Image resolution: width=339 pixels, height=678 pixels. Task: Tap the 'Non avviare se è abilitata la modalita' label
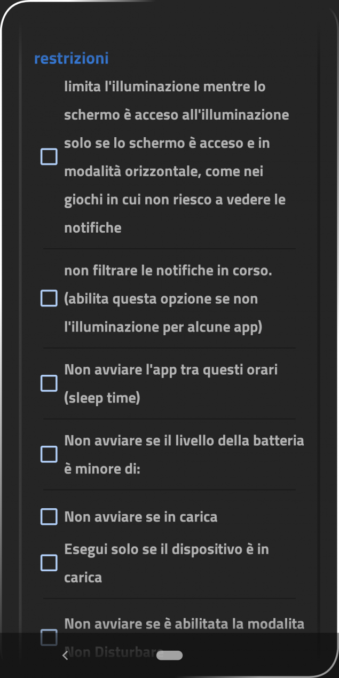[185, 624]
